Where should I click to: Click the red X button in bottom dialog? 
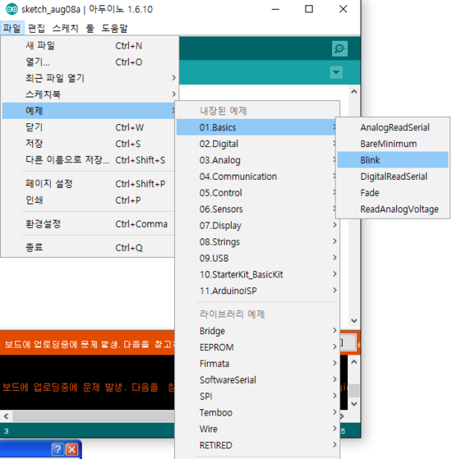click(72, 449)
